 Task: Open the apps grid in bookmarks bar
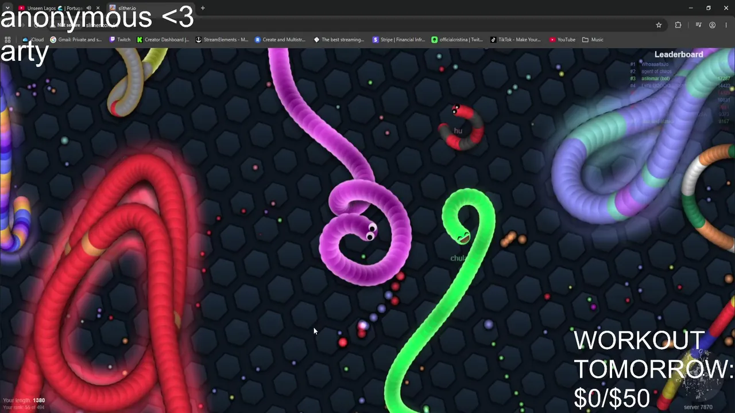point(7,40)
